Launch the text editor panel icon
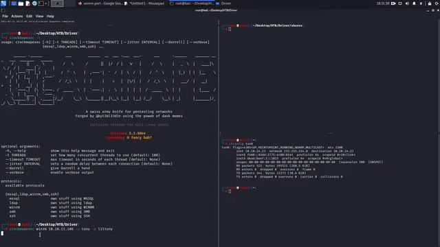Image resolution: width=440 pixels, height=247 pixels. pyautogui.click(x=27, y=3)
